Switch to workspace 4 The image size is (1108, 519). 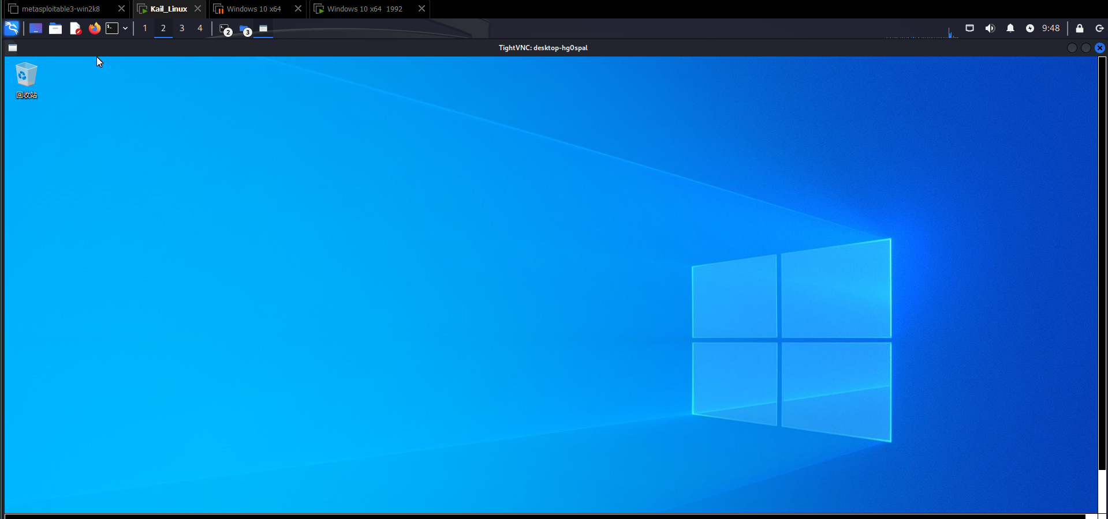point(200,28)
